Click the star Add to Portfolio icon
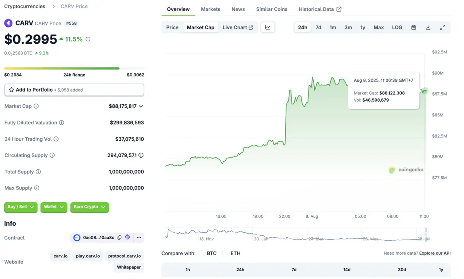 click(11, 90)
